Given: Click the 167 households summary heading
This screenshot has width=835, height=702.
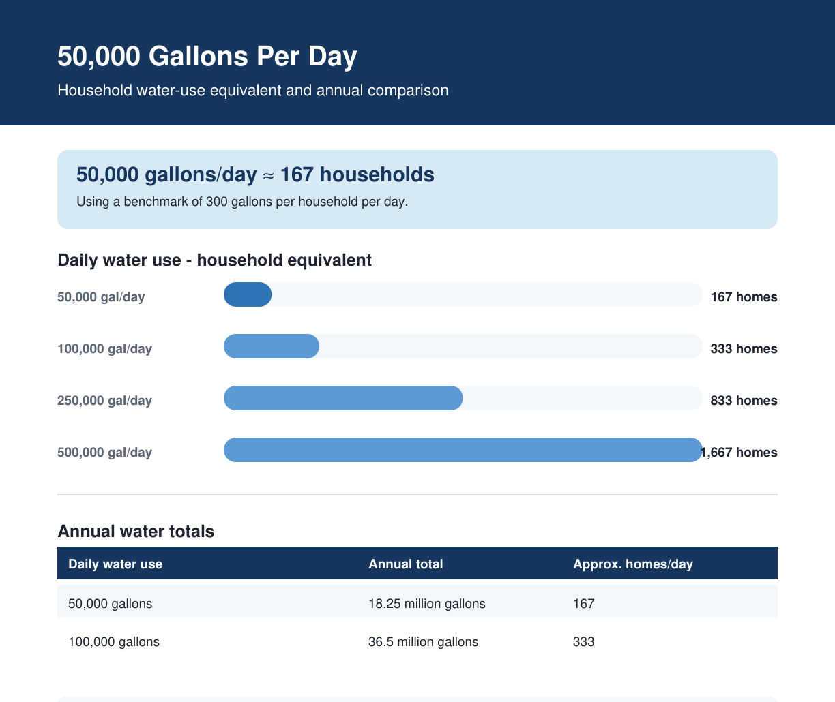Looking at the screenshot, I should pos(255,174).
